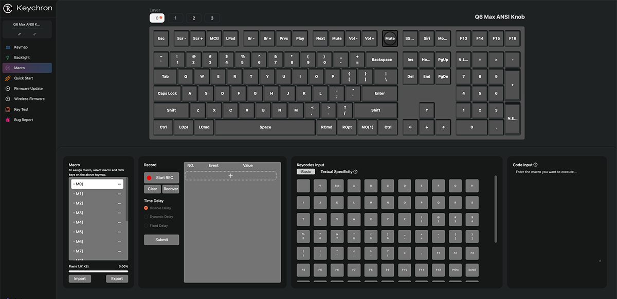Open the Backlight settings via lightbulb icon
The height and width of the screenshot is (299, 617).
click(x=8, y=57)
